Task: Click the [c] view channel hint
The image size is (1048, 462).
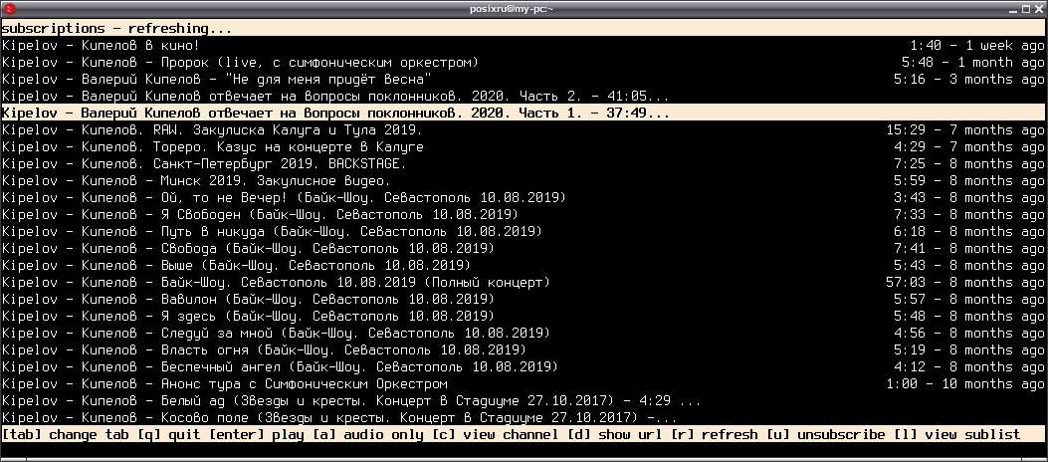Action: (x=496, y=434)
